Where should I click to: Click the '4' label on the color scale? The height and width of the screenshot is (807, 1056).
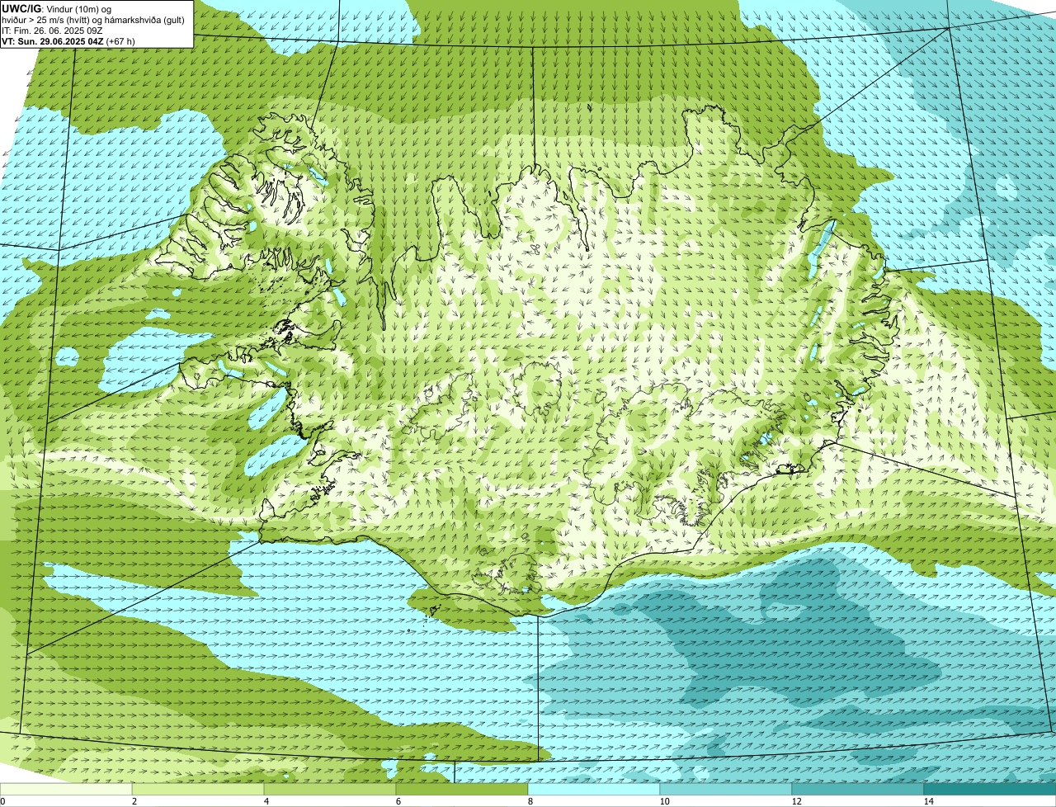pos(266,801)
